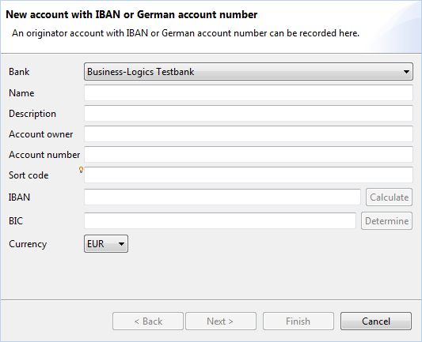Focus the Sort code text box
Viewport: 422px width, 342px height.
(249, 175)
